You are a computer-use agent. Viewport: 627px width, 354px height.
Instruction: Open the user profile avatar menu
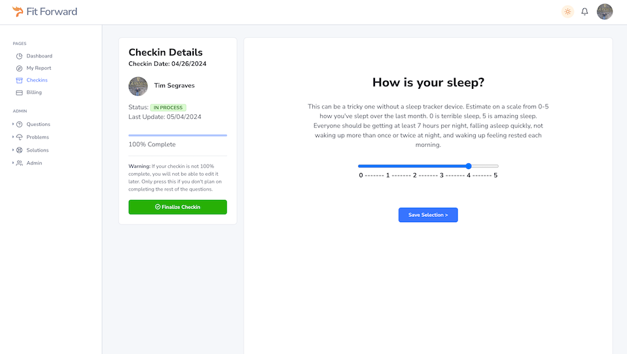click(605, 12)
